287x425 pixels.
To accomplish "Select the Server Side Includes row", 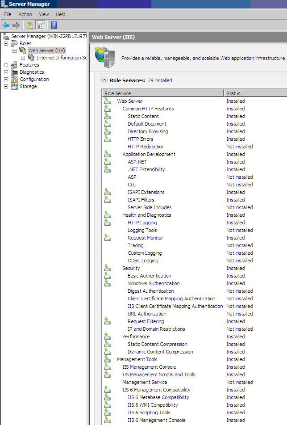I will [x=195, y=207].
